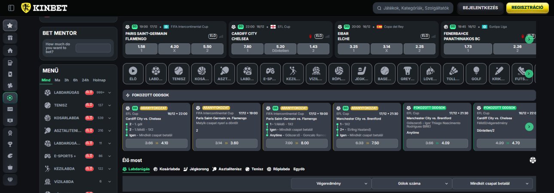Image resolution: width=554 pixels, height=193 pixels.
Task: Select the Jégkorong live tab
Action: pos(195,169)
